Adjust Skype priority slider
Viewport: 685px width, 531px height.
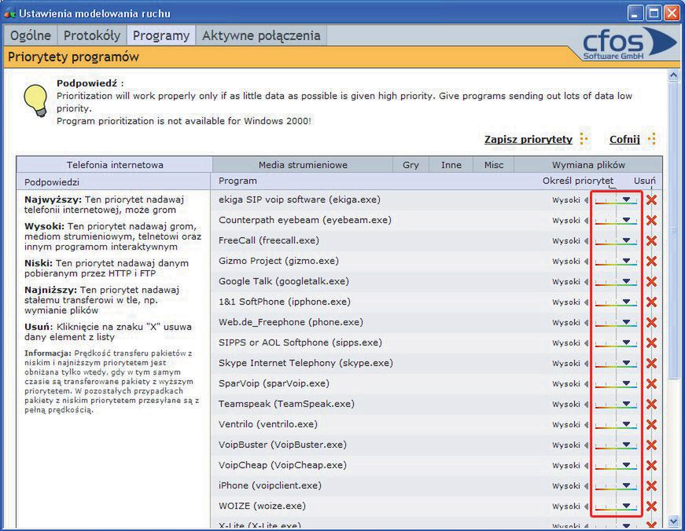coord(616,364)
